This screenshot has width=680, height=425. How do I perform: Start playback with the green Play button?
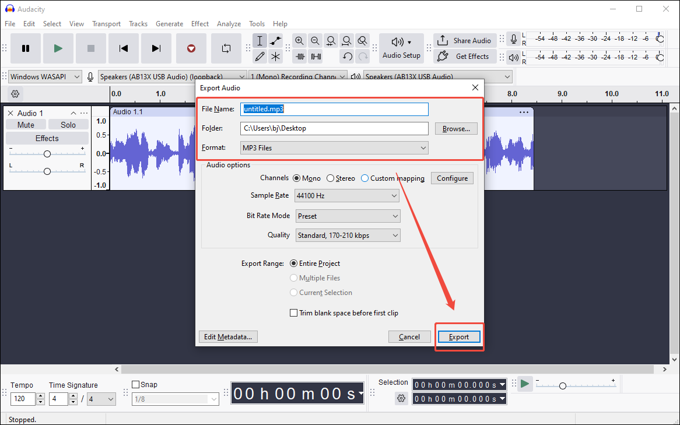click(58, 48)
